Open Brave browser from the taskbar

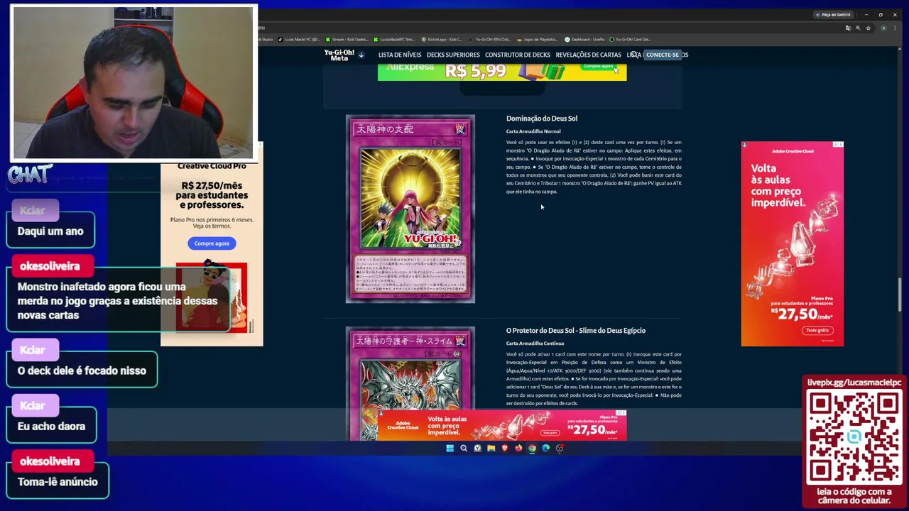505,448
